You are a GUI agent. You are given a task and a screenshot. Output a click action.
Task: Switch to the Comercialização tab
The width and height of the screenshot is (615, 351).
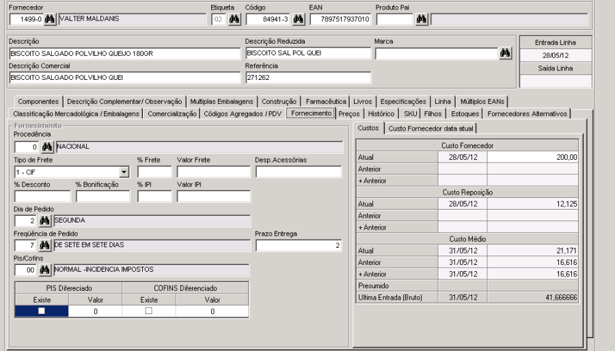[172, 113]
